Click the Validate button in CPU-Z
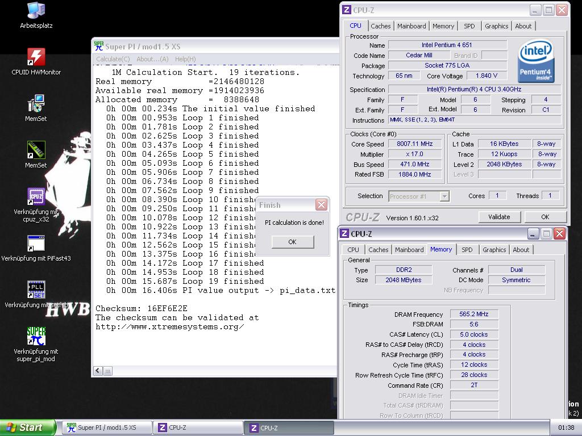This screenshot has width=582, height=436. [499, 217]
